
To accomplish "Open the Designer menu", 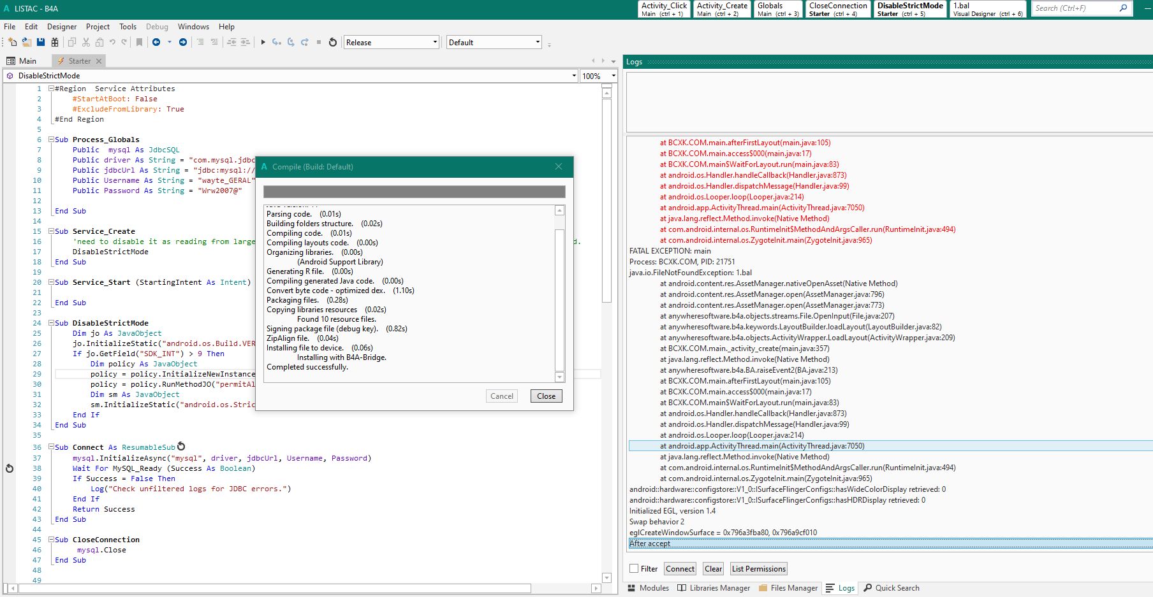I will pyautogui.click(x=62, y=27).
